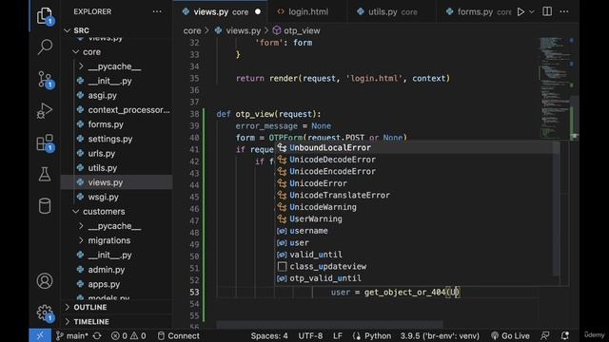This screenshot has width=609, height=342.
Task: Change indentation via Spaces: 4
Action: point(269,335)
